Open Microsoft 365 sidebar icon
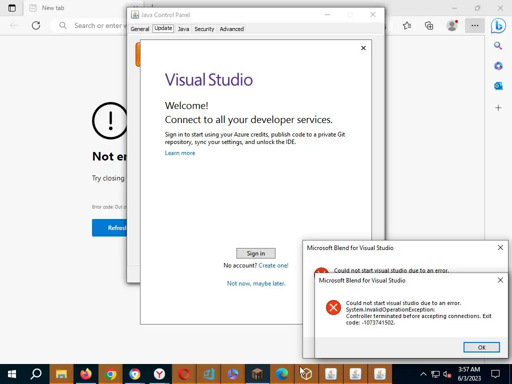The image size is (512, 384). (498, 66)
